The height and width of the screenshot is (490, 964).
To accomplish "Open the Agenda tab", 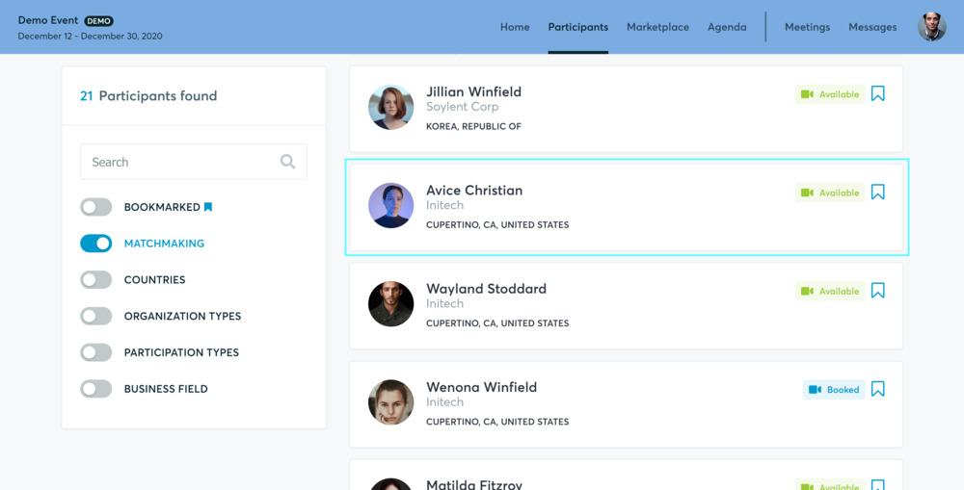I will pos(727,27).
